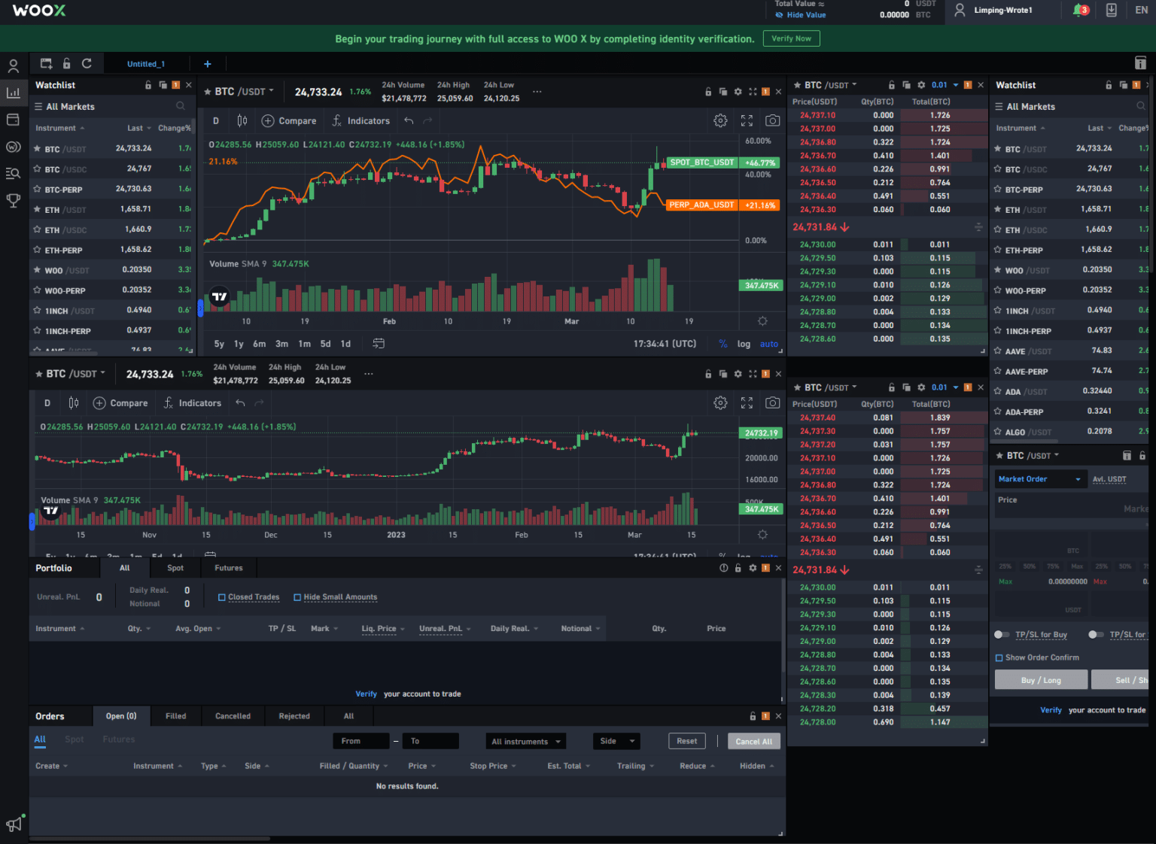Select the Filled orders tab

(x=175, y=716)
